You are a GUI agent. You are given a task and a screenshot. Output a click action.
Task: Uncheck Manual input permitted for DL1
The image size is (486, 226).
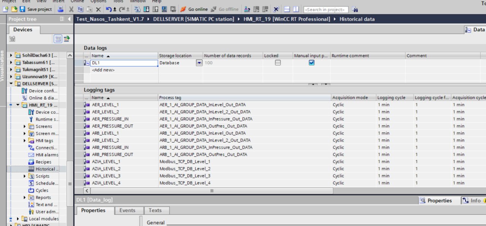coord(311,63)
